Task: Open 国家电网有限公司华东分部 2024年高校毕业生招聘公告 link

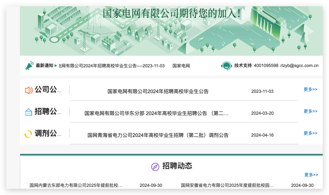Action: pos(156,113)
